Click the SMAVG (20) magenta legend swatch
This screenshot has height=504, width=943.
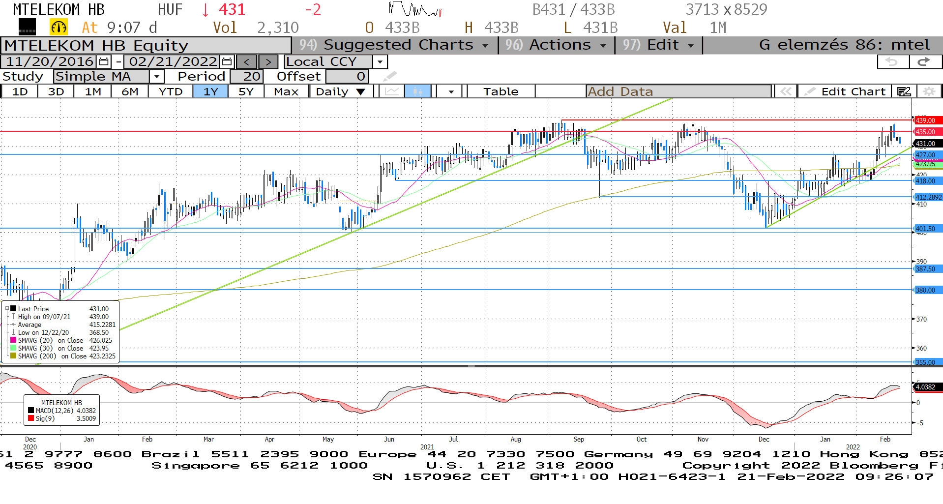click(13, 340)
